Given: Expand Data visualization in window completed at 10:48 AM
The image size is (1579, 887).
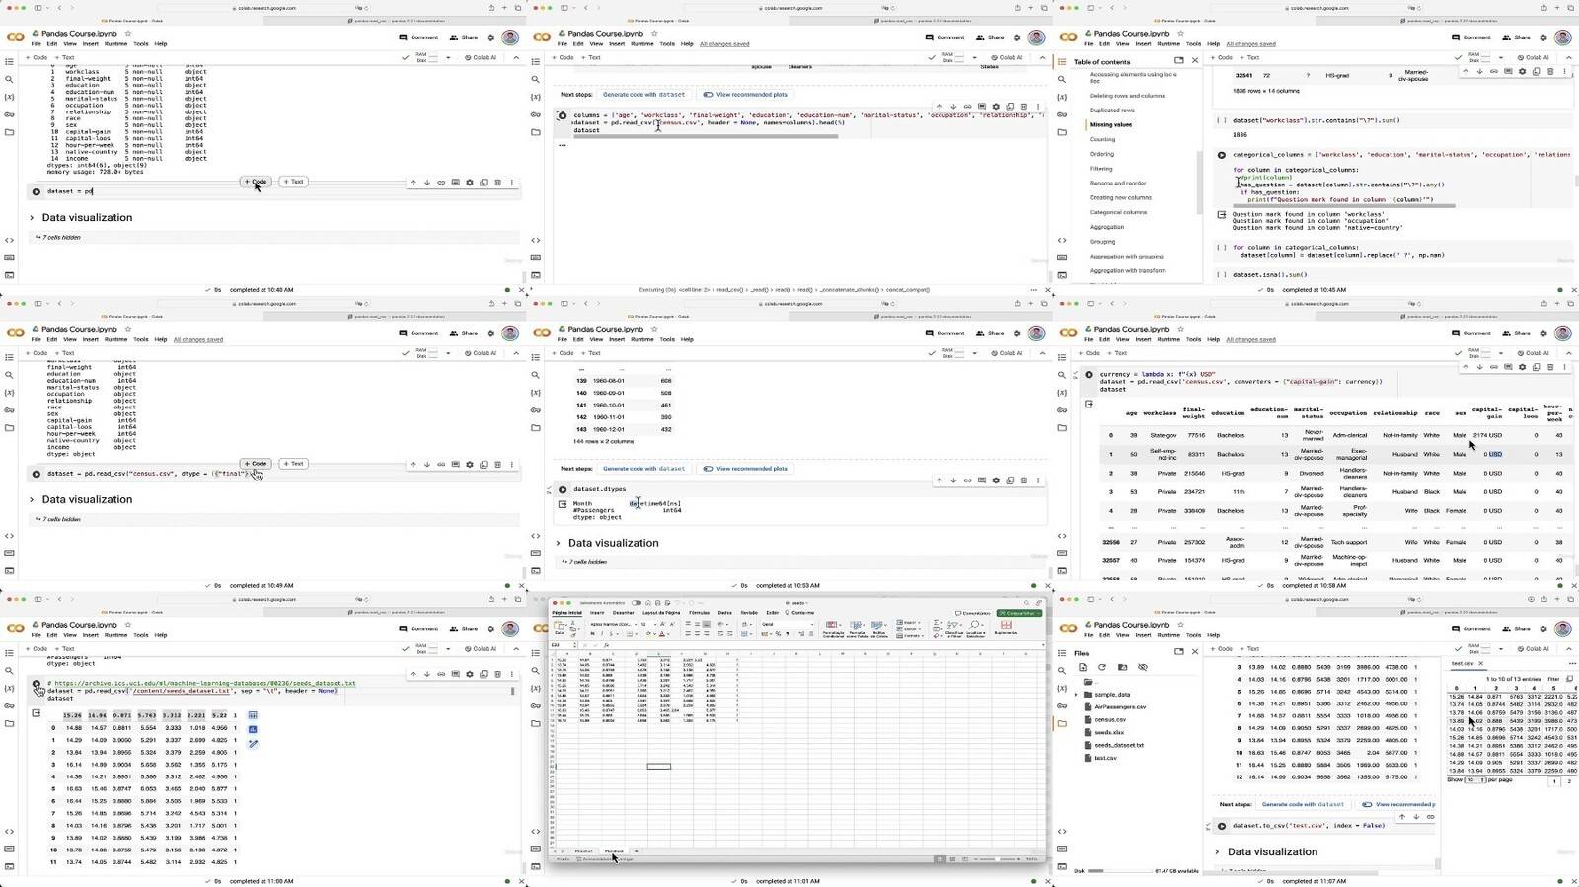Looking at the screenshot, I should point(32,218).
